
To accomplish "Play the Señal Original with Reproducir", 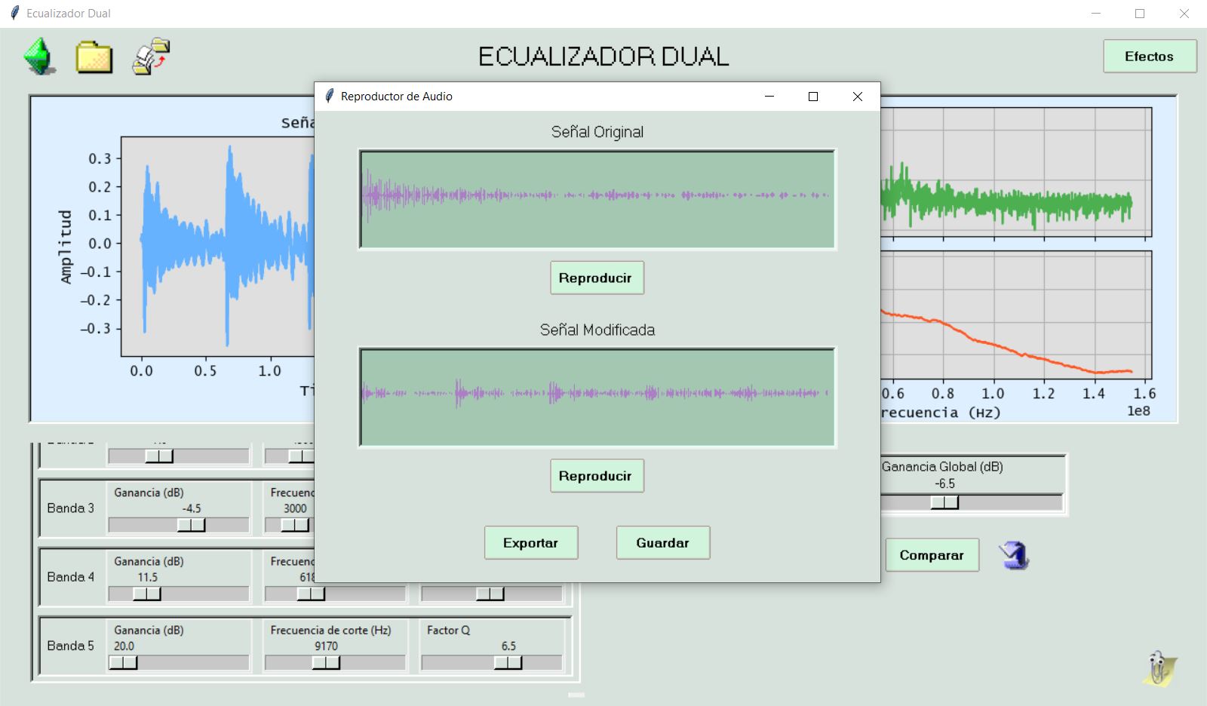I will pyautogui.click(x=596, y=278).
